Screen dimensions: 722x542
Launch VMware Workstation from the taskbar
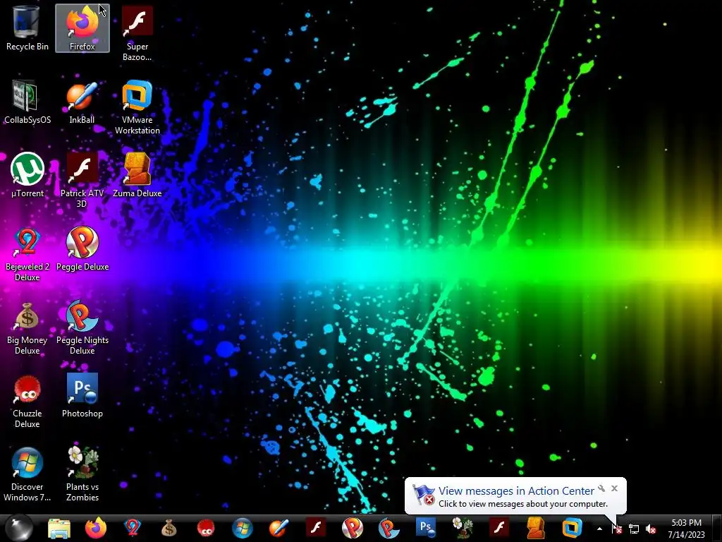click(573, 528)
